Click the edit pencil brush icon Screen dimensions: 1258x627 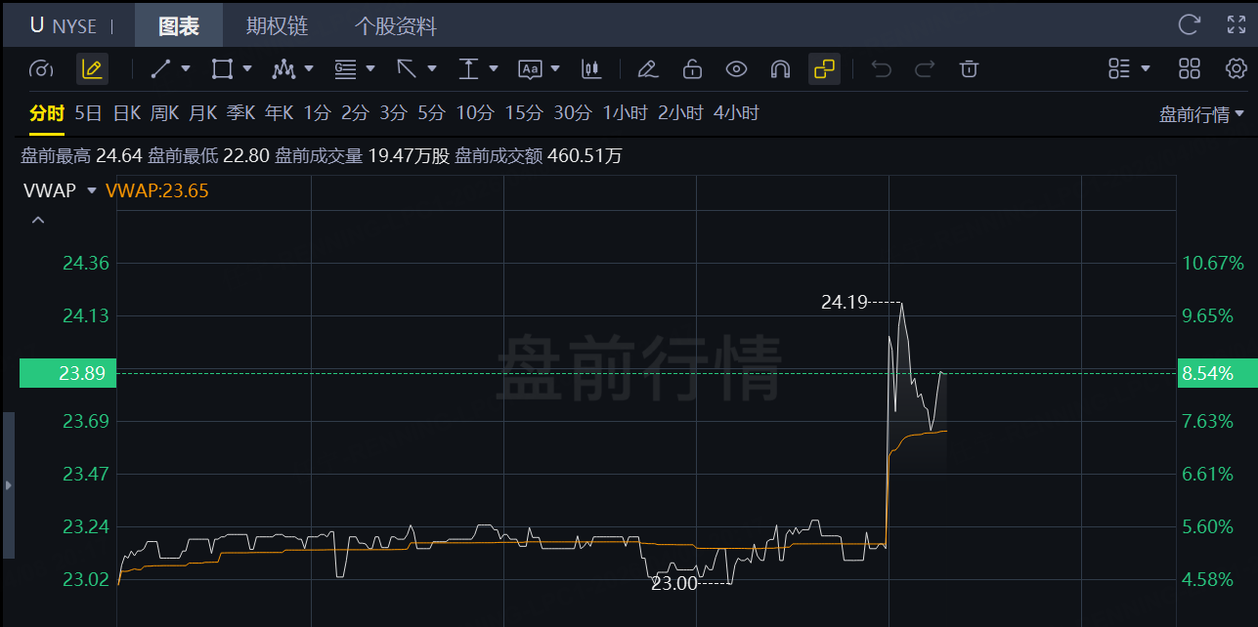tap(647, 69)
